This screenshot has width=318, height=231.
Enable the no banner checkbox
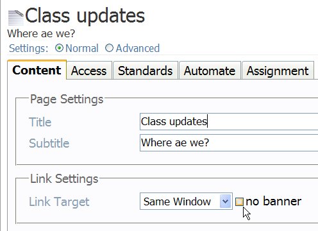point(239,201)
